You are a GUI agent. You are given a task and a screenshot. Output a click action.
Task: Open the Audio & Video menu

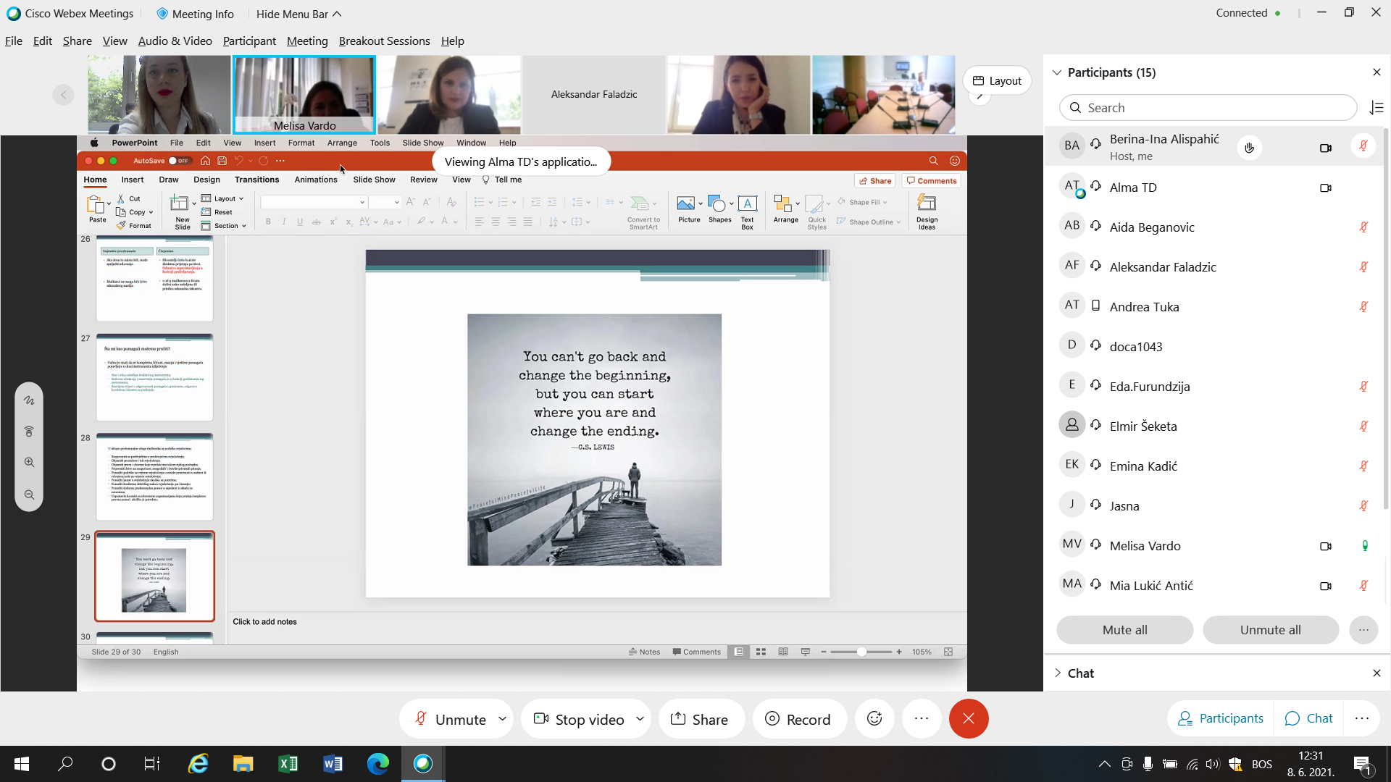(175, 41)
